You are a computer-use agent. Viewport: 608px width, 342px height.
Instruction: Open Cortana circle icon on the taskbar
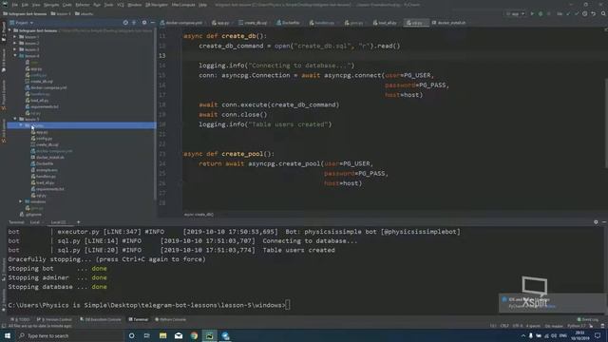click(131, 335)
